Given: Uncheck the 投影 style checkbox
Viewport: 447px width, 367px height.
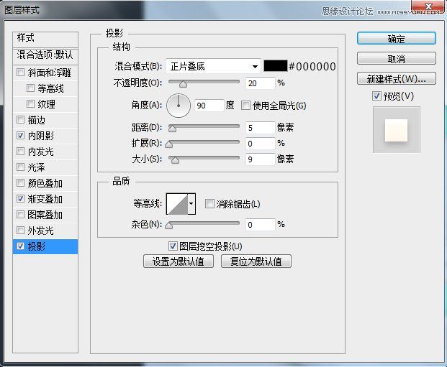Looking at the screenshot, I should coord(21,246).
